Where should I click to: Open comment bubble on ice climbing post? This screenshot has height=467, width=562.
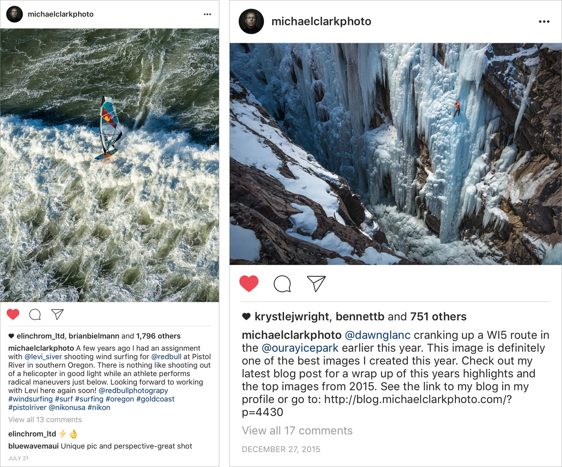[x=282, y=284]
